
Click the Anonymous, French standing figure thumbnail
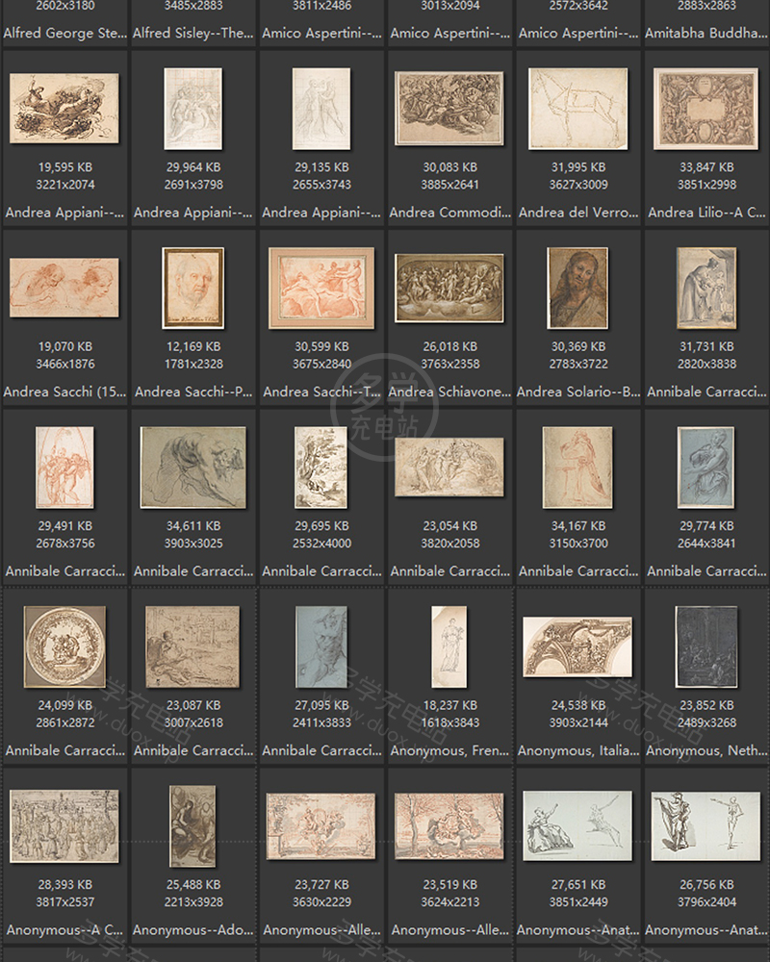[449, 646]
